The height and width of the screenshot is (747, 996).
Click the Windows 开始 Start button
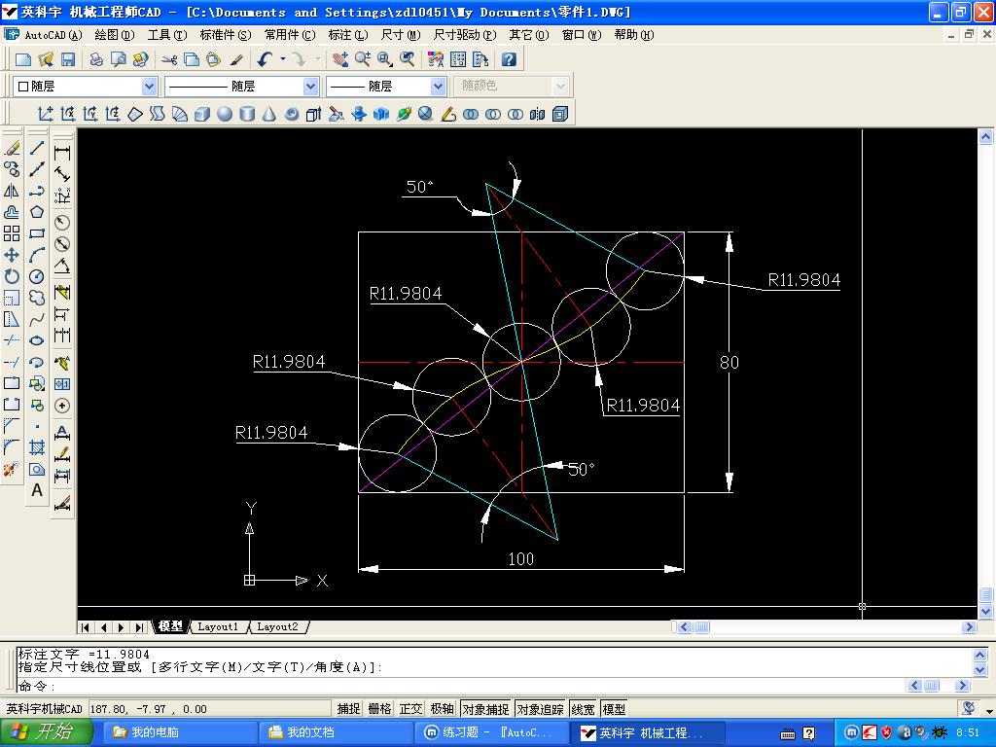click(x=47, y=732)
